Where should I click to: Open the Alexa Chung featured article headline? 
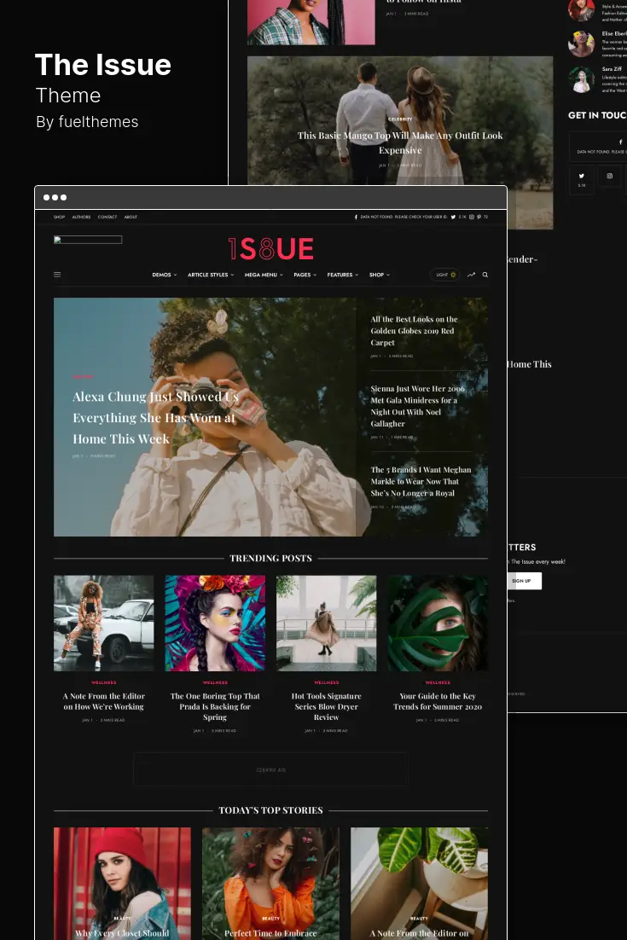click(x=155, y=418)
